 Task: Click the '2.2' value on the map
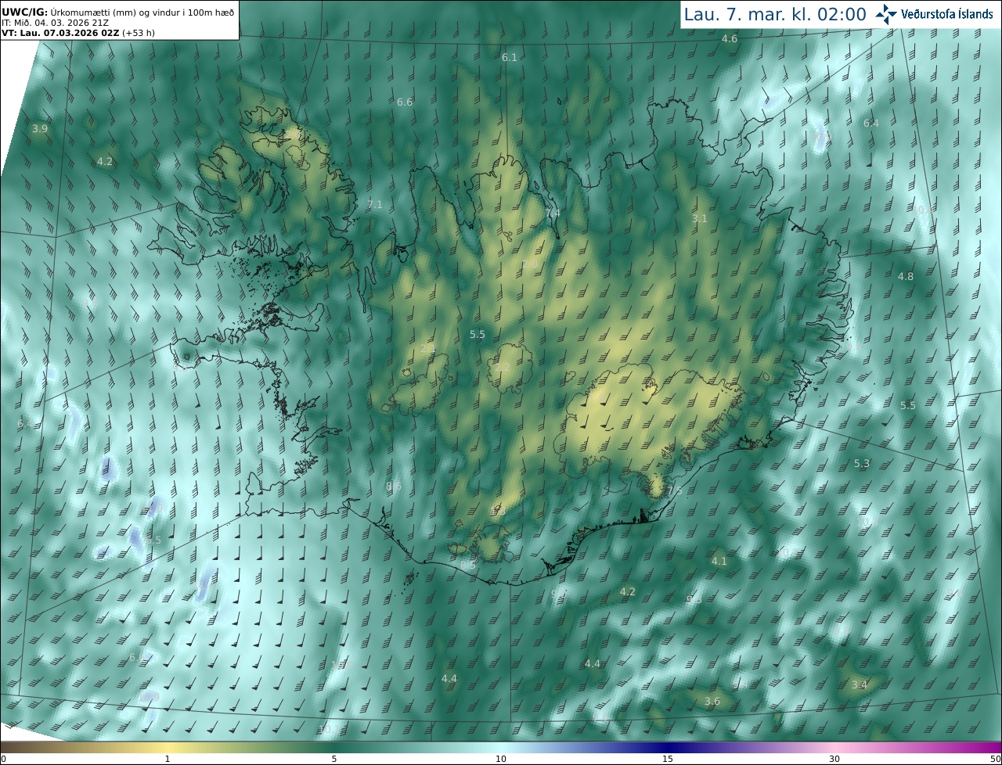point(503,368)
